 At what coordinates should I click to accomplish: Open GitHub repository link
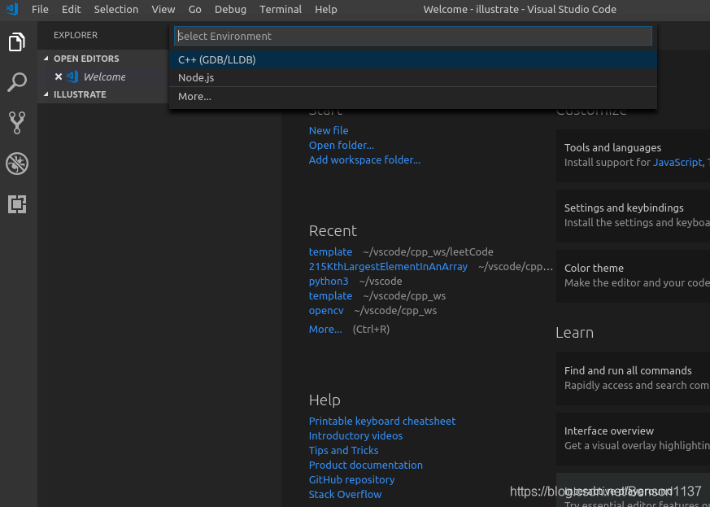tap(352, 480)
